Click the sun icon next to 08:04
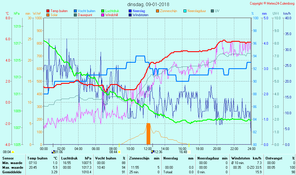This screenshot has width=296, height=175. [x=13, y=152]
